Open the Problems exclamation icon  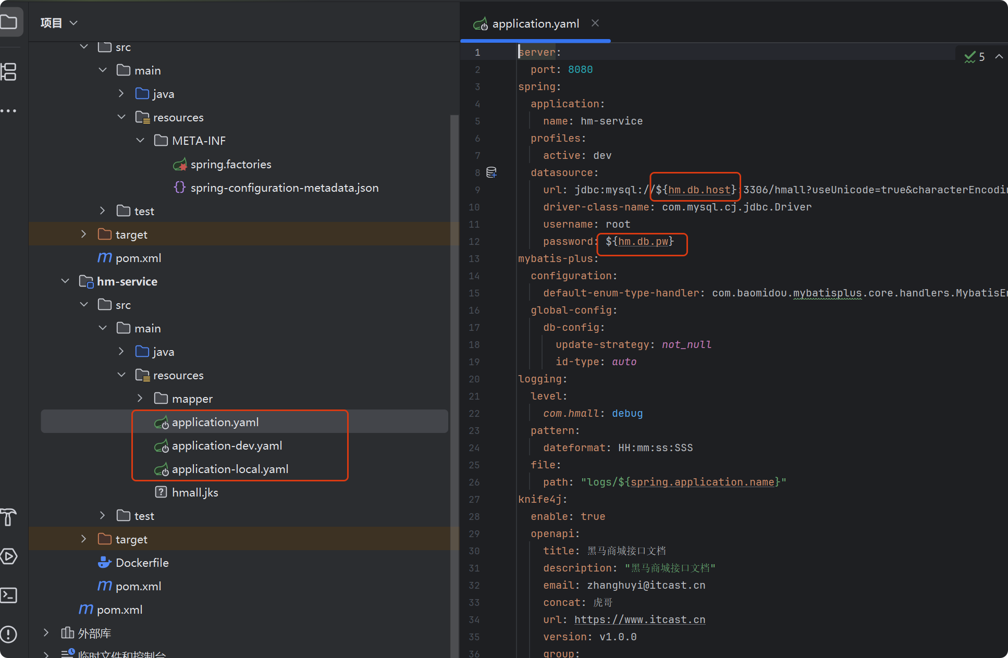pyautogui.click(x=9, y=634)
